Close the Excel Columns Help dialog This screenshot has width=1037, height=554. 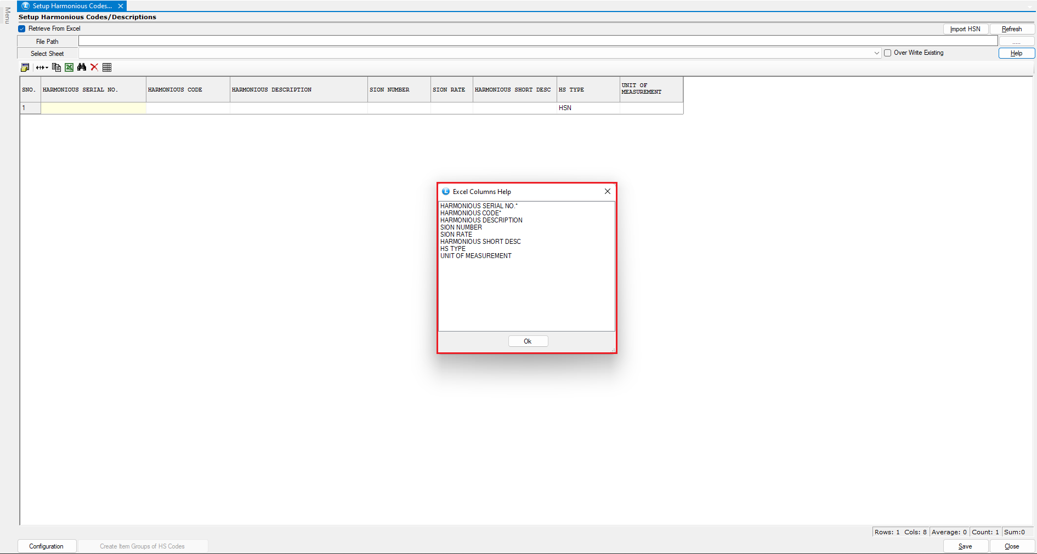click(607, 191)
